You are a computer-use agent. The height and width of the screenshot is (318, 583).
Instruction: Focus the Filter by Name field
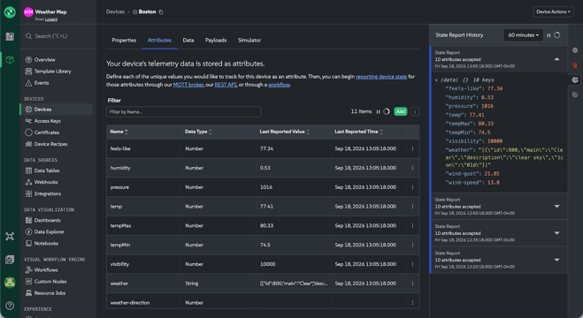tap(183, 112)
